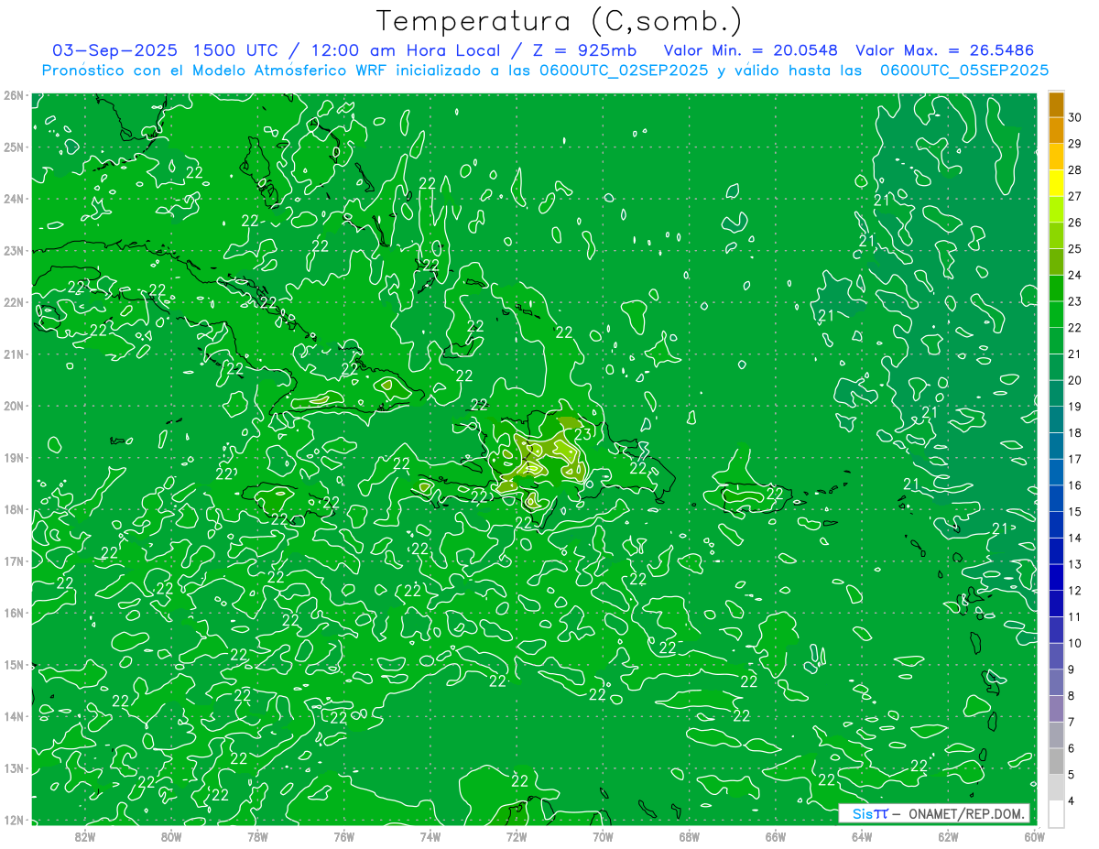This screenshot has height=849, width=1099.
Task: Click color scale label "14"
Action: click(1075, 538)
